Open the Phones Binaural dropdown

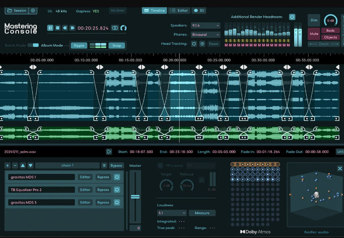click(205, 34)
